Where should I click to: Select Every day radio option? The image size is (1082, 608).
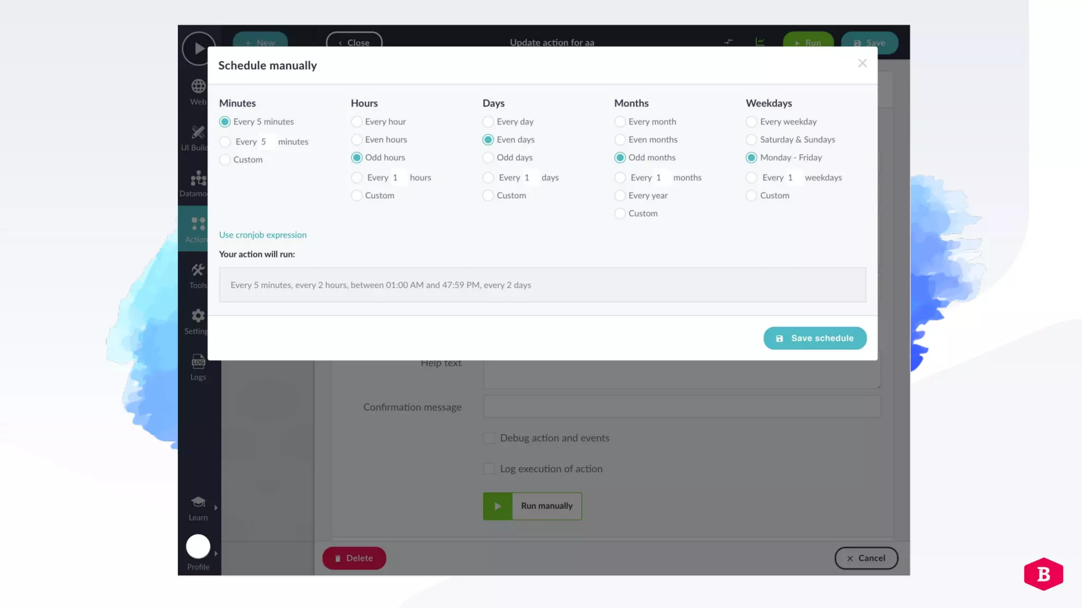(x=488, y=122)
